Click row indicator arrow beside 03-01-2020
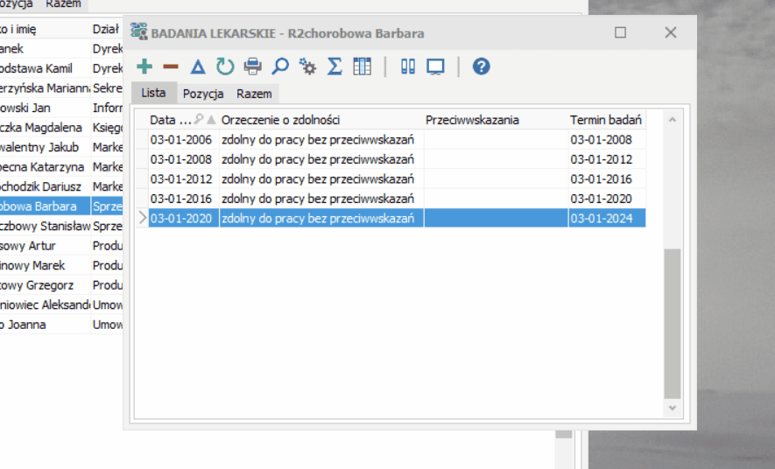 (142, 218)
